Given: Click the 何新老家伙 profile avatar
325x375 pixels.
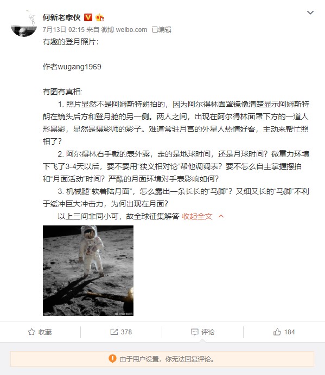Looking at the screenshot, I should pyautogui.click(x=24, y=23).
